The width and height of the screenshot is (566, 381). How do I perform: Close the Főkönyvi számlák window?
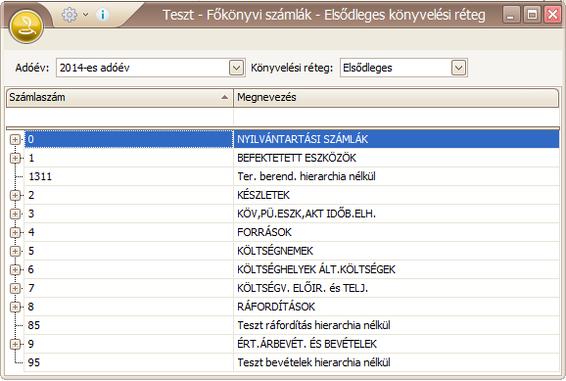point(552,15)
